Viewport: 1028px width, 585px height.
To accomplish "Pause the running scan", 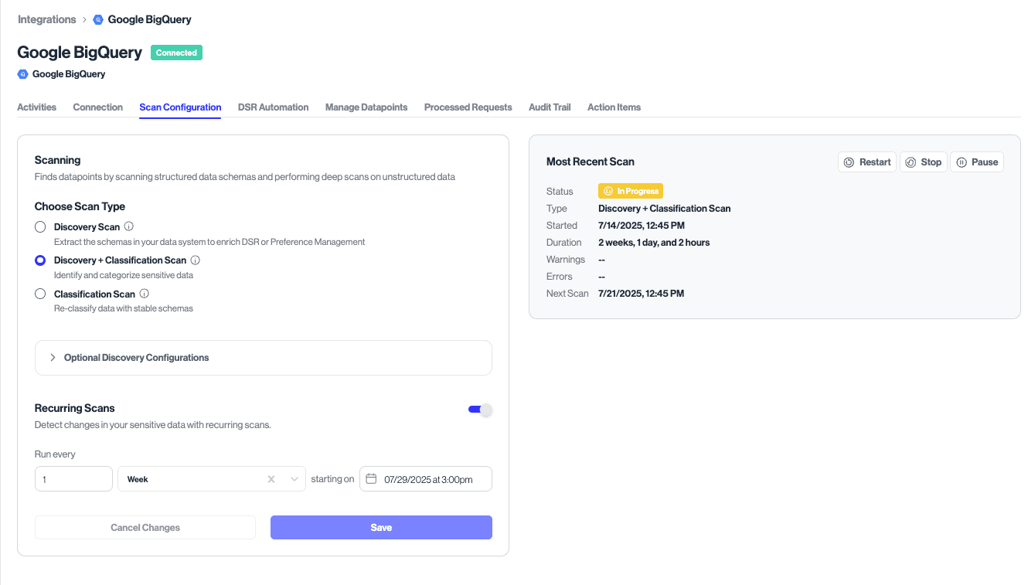I will pyautogui.click(x=977, y=162).
